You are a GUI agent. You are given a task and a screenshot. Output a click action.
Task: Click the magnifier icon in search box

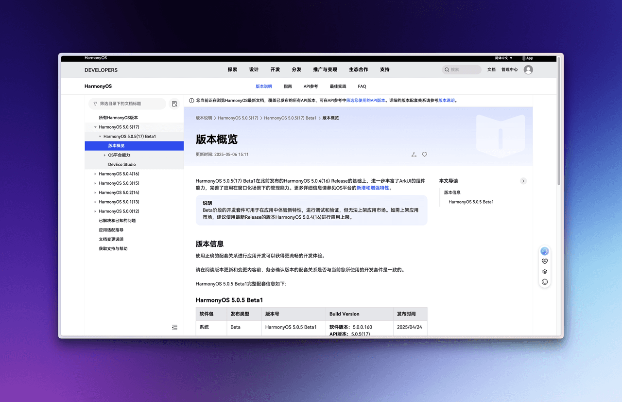pos(447,70)
